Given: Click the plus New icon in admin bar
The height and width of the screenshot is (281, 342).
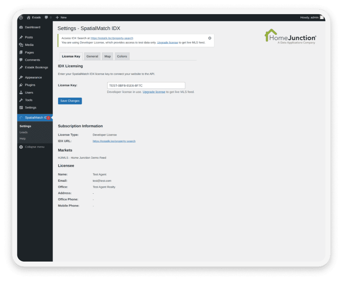Looking at the screenshot, I should coord(57,17).
